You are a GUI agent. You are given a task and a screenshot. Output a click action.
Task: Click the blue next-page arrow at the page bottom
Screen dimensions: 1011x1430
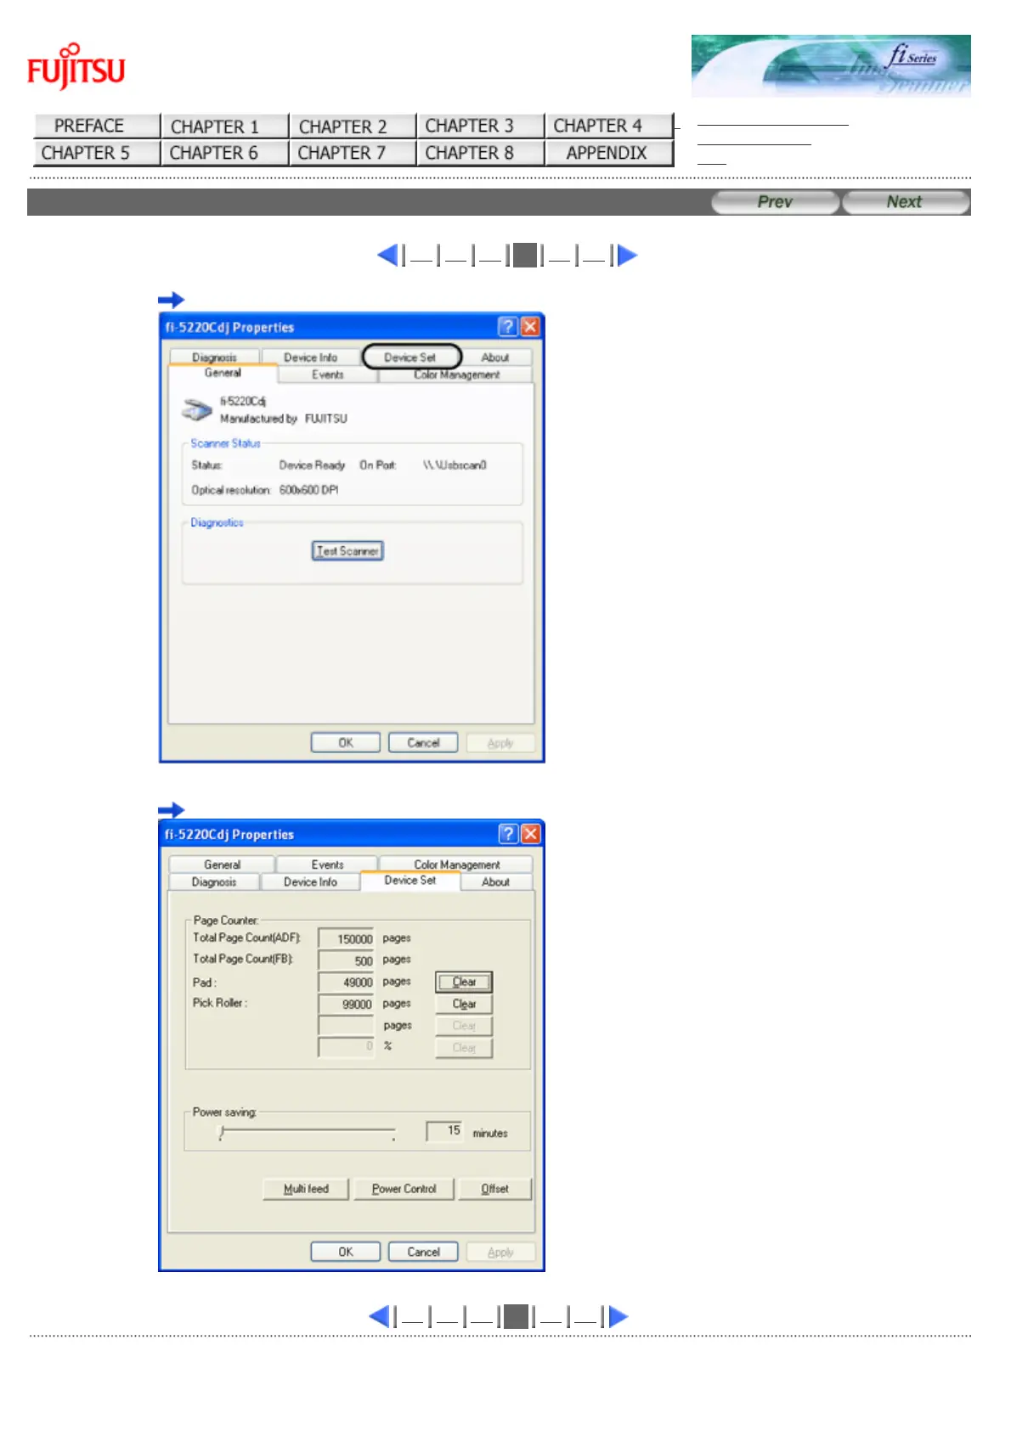(618, 1316)
